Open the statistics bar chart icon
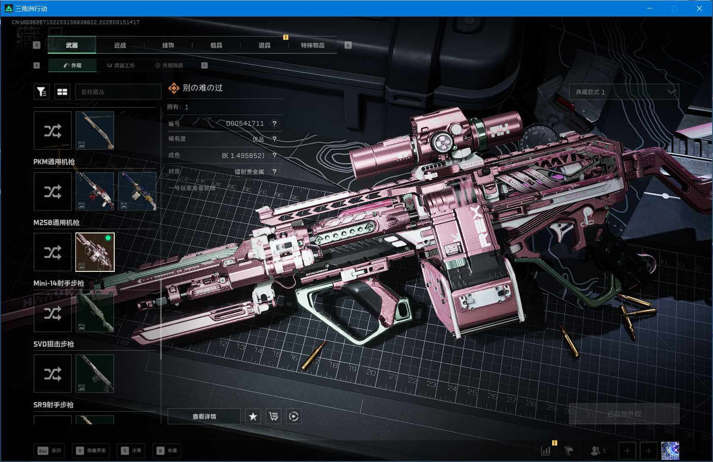Viewport: 713px width, 462px height. point(546,451)
